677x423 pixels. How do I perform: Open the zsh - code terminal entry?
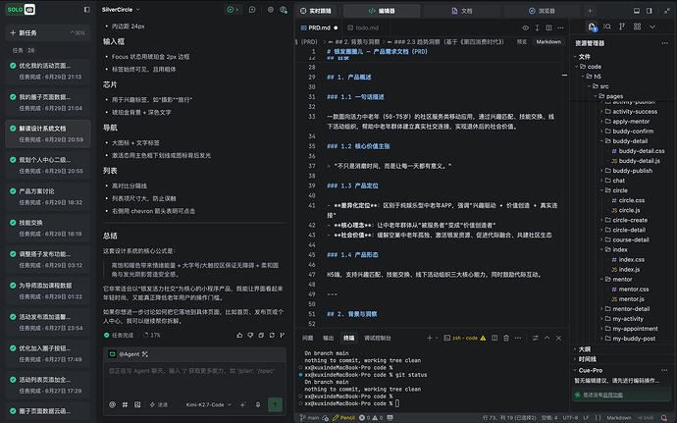(464, 338)
